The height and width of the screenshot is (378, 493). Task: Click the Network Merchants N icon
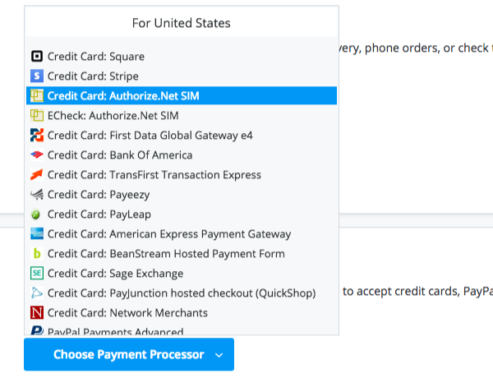click(x=36, y=313)
